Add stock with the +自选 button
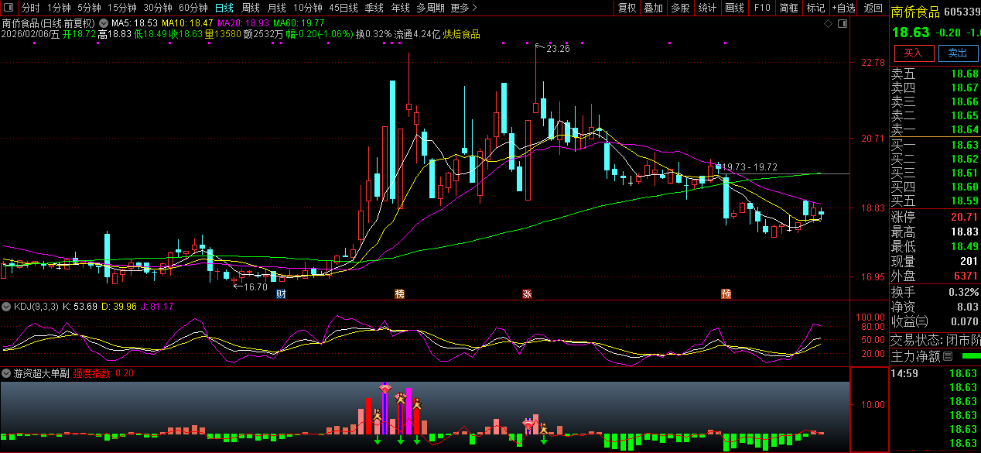Viewport: 981px width, 453px height. pyautogui.click(x=843, y=8)
